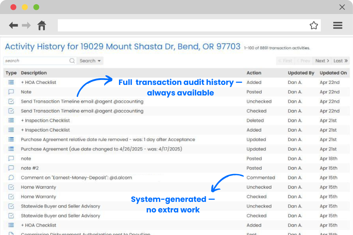Click note icon beside note #2

coord(11,168)
